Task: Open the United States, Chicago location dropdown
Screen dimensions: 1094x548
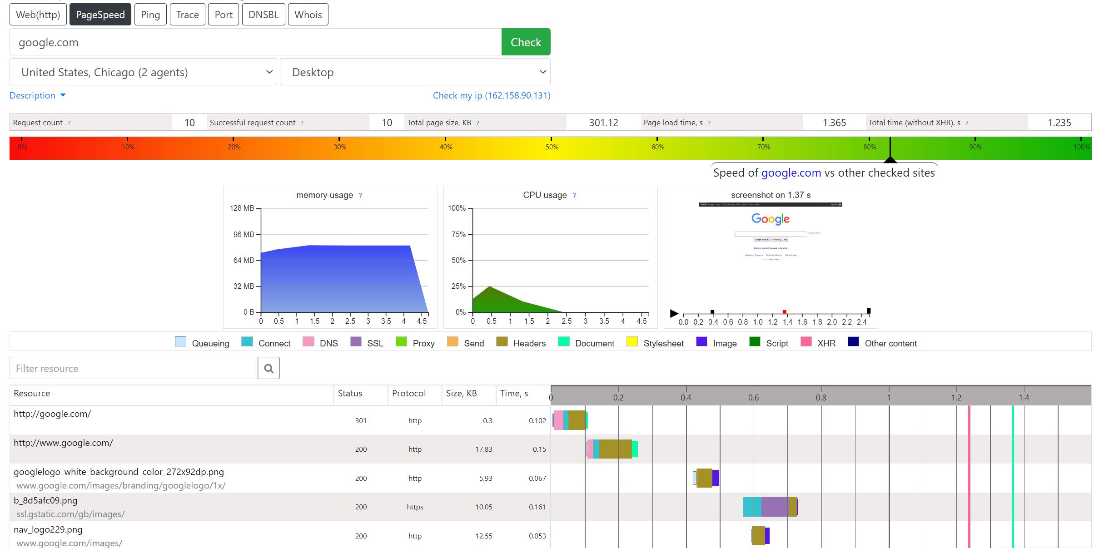Action: point(143,72)
